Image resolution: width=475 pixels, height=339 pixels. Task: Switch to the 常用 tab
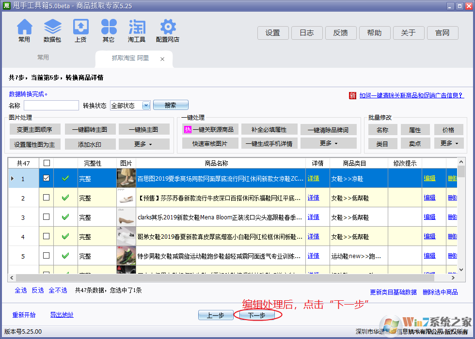tap(43, 57)
